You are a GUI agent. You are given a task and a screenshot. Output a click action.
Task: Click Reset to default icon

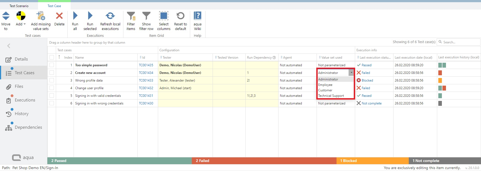pyautogui.click(x=180, y=16)
